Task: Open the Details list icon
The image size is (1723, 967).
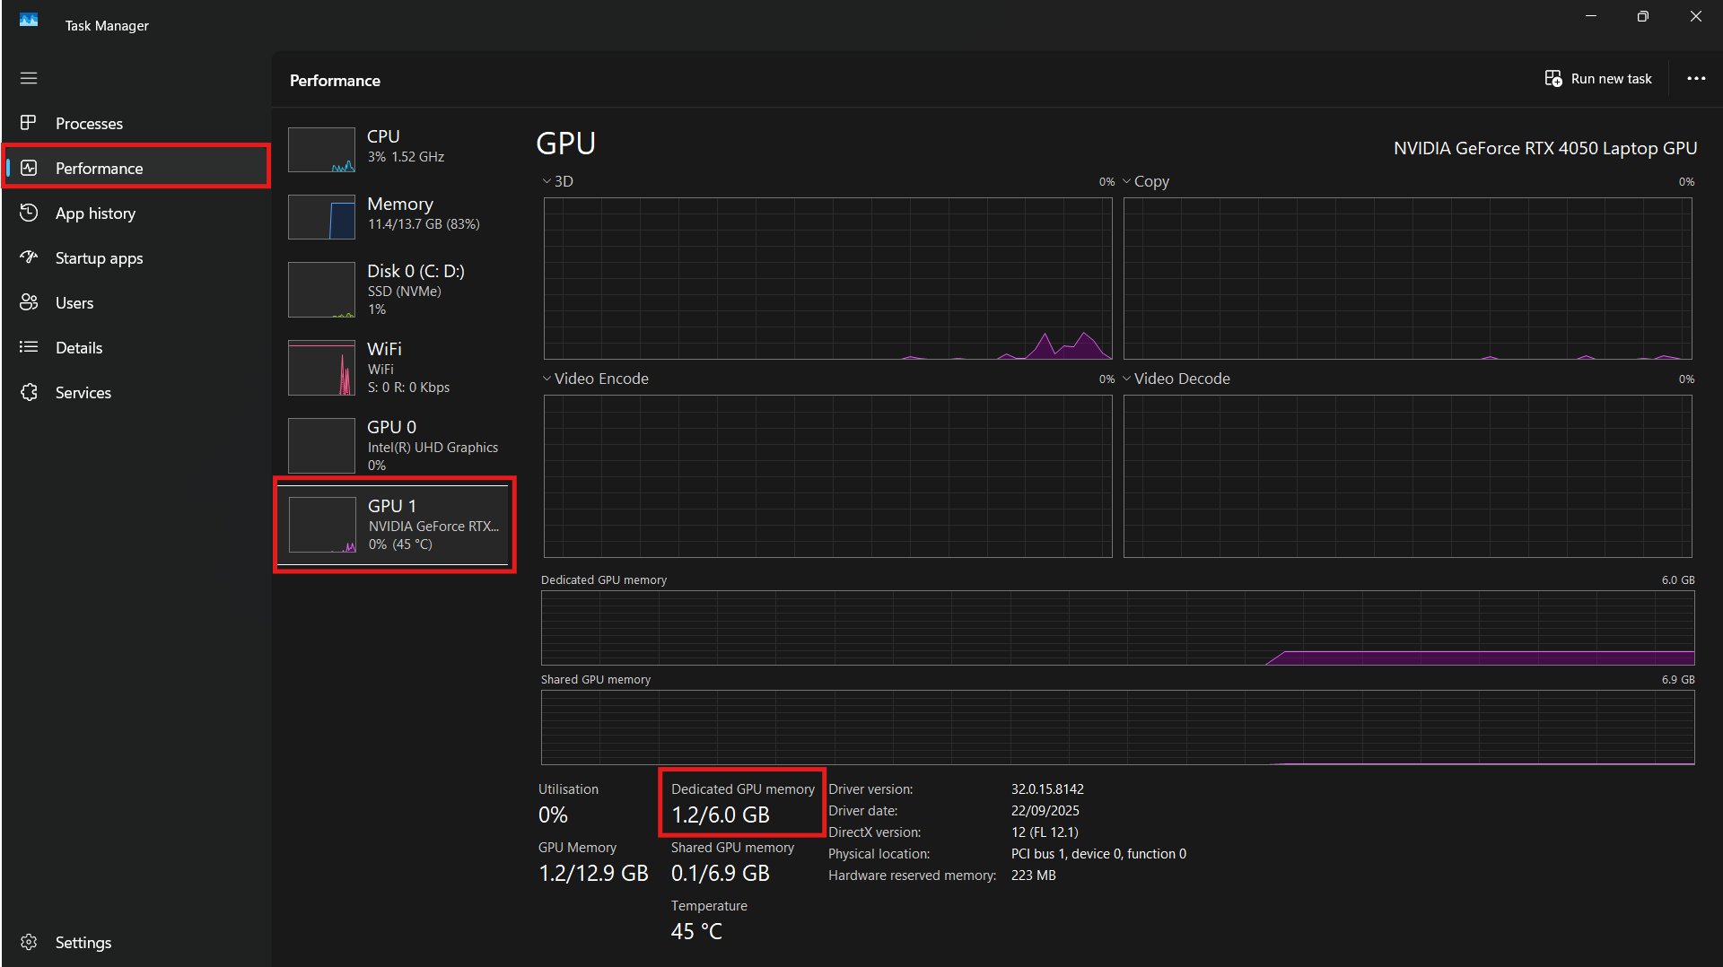Action: click(29, 347)
